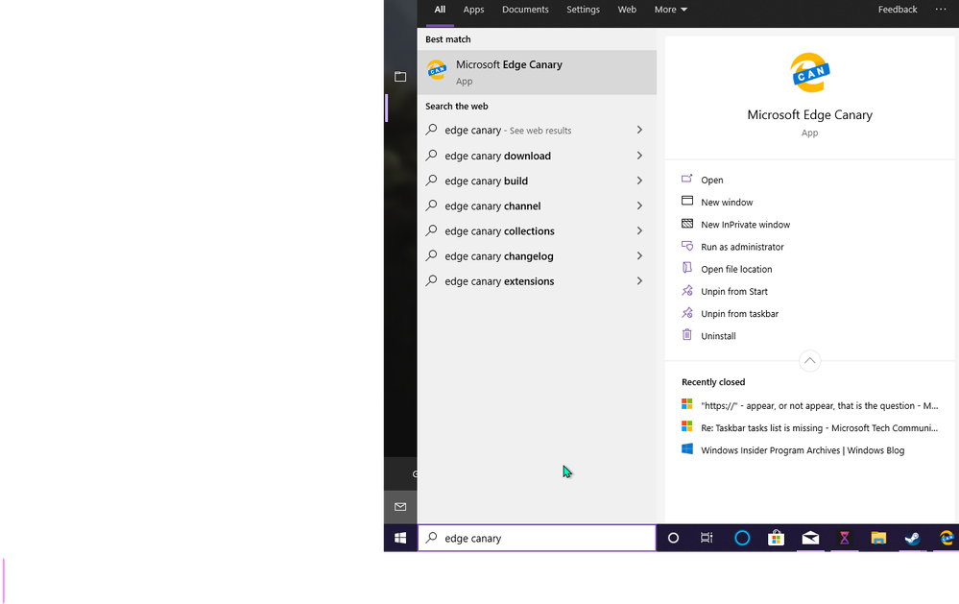Launch Mail app from the taskbar
This screenshot has height=604, width=959.
810,538
